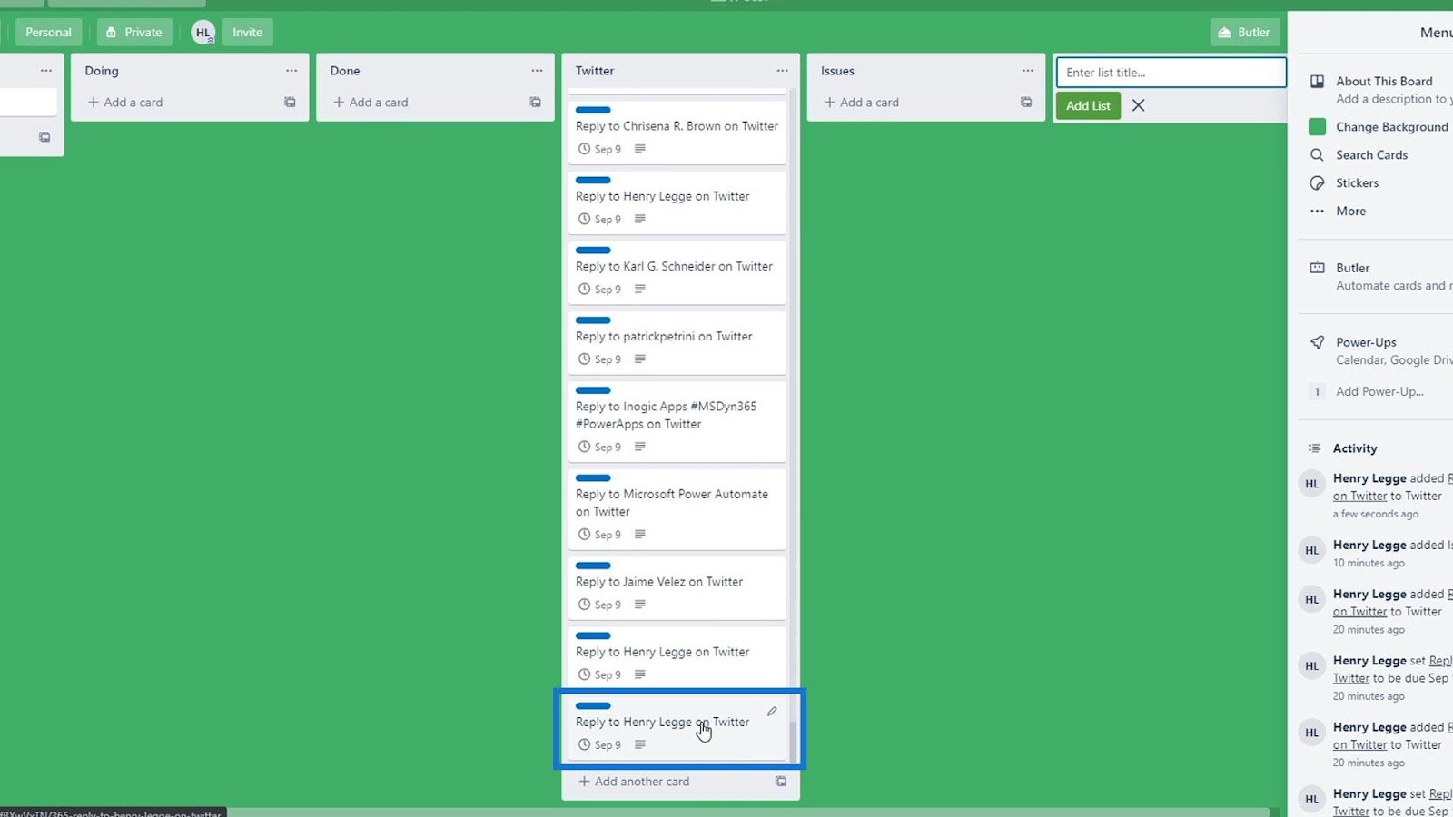
Task: Change board visibility via Private button
Action: coord(134,33)
